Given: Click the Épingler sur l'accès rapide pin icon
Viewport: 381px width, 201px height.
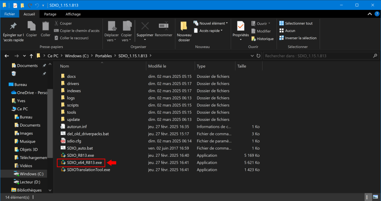Looking at the screenshot, I should click(13, 26).
